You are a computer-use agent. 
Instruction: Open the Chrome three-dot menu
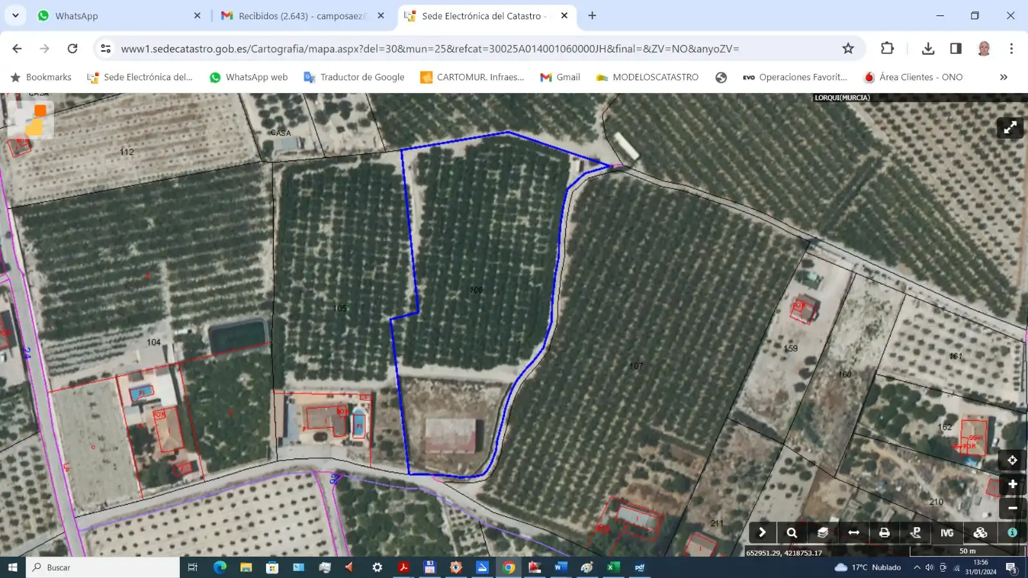[x=1011, y=48]
